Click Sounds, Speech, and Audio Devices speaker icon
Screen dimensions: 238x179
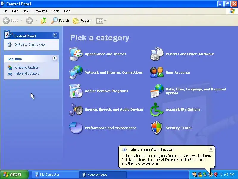[76, 109]
